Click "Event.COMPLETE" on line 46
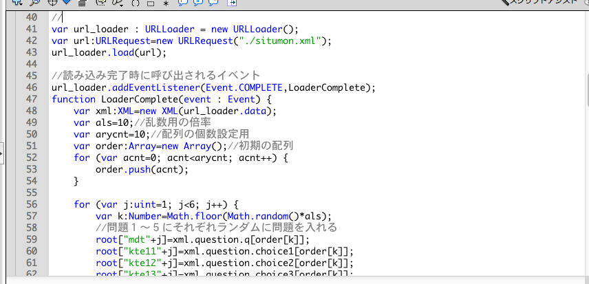 pos(244,87)
